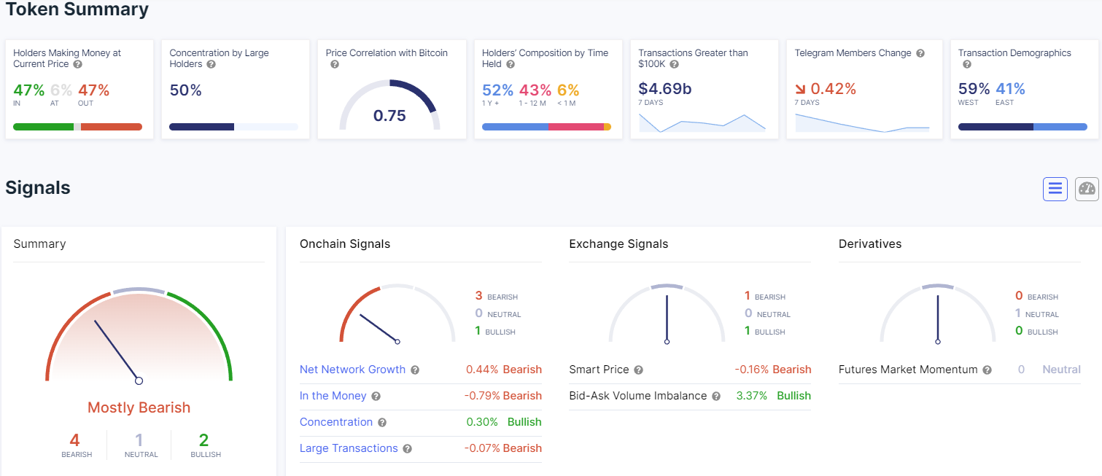Click help icon under Price Correlation with Bitcoin
Viewport: 1102px width, 476px height.
335,65
